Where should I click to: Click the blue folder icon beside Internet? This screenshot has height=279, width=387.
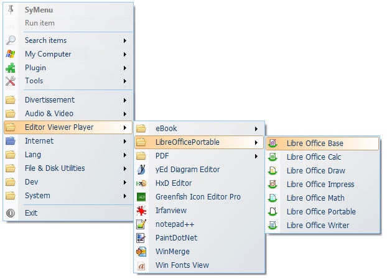point(11,141)
